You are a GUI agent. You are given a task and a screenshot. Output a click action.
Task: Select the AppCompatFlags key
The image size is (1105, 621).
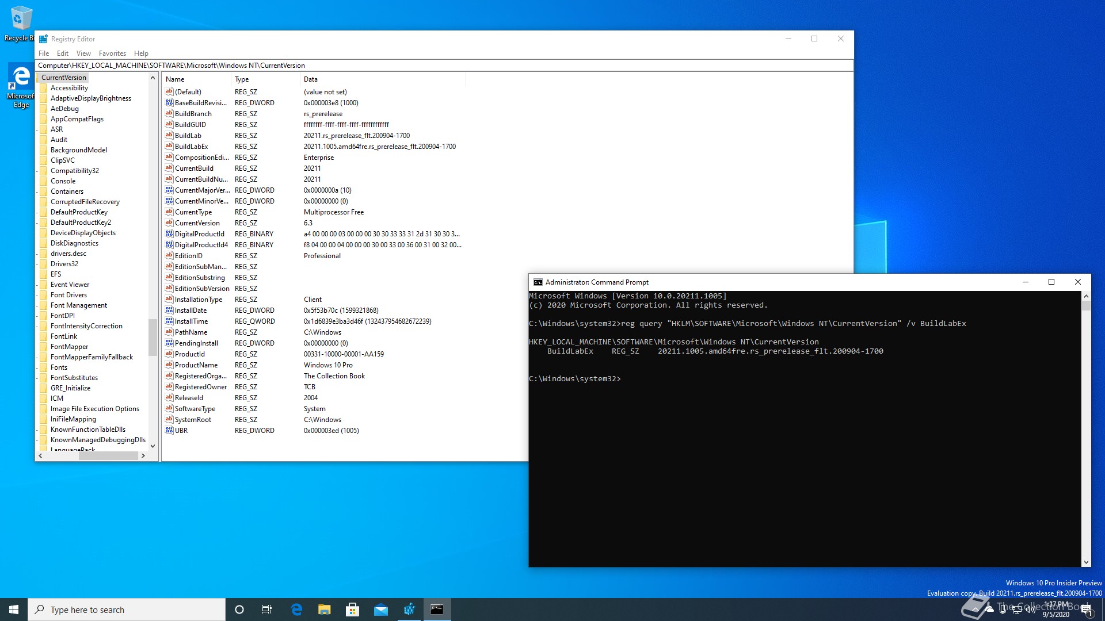point(77,119)
